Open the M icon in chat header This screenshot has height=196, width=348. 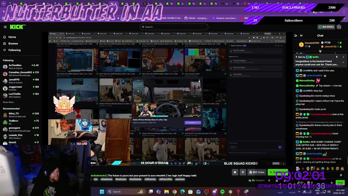click(x=301, y=36)
